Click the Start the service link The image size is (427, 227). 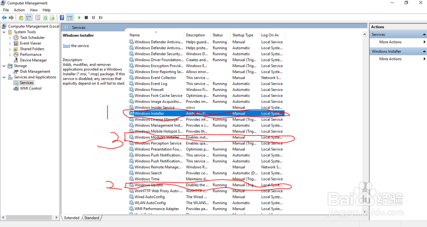coord(67,46)
